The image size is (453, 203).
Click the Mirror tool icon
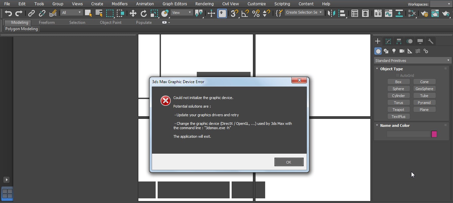(331, 13)
